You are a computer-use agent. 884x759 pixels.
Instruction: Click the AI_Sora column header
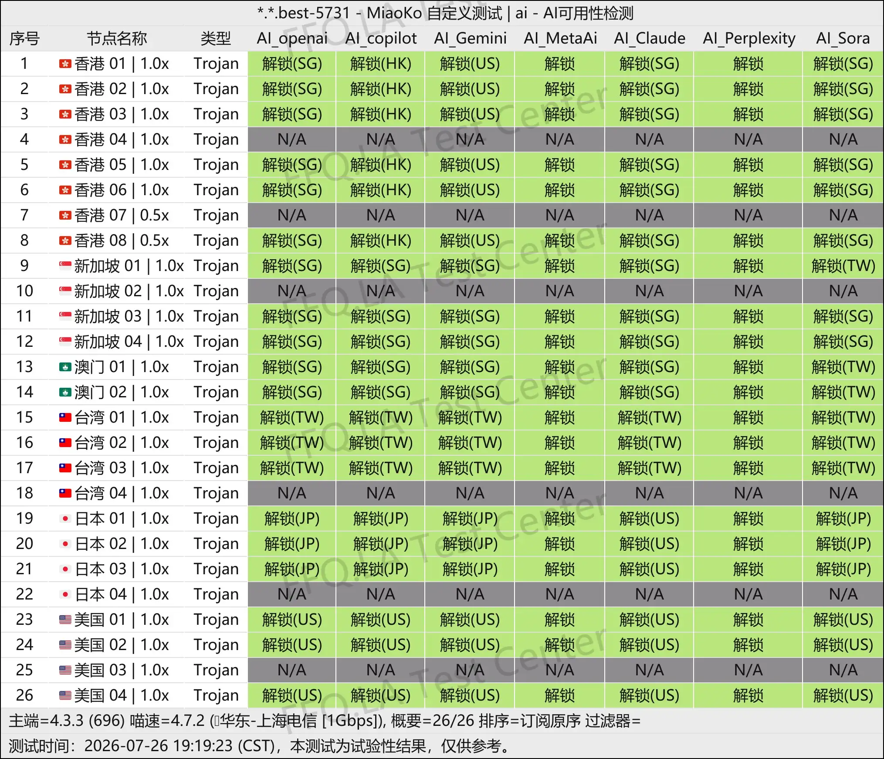[x=843, y=39]
